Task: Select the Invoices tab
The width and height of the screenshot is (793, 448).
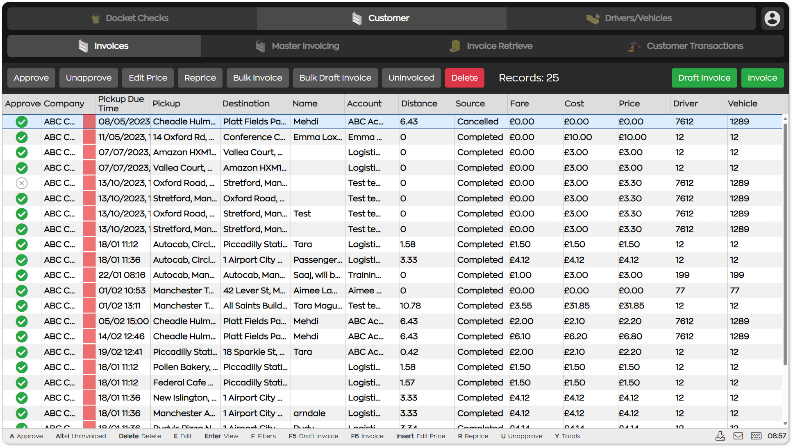Action: click(x=104, y=46)
